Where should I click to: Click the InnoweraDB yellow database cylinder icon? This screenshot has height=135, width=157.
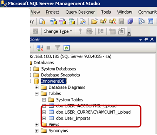tap(36, 81)
